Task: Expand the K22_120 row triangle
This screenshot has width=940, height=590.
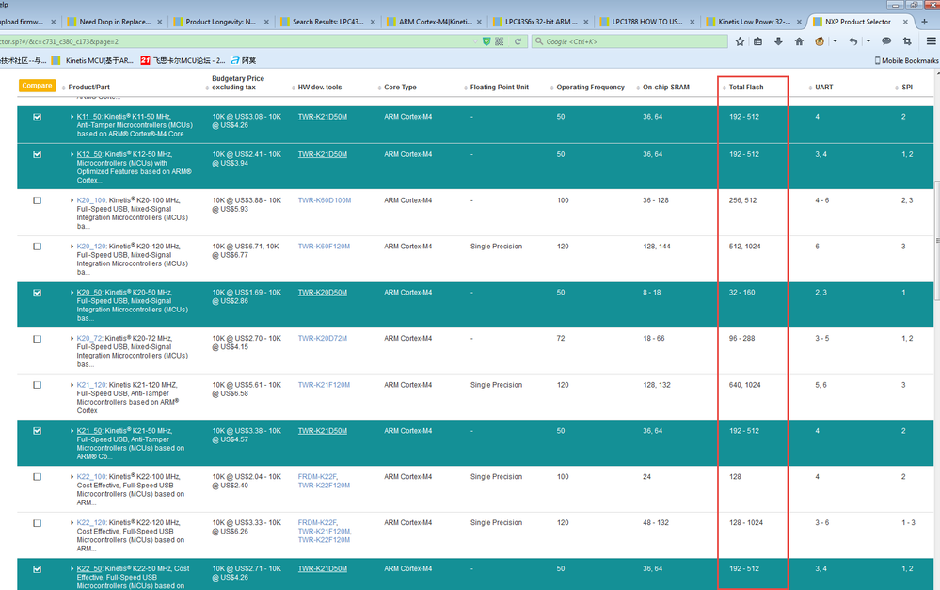Action: click(x=72, y=523)
